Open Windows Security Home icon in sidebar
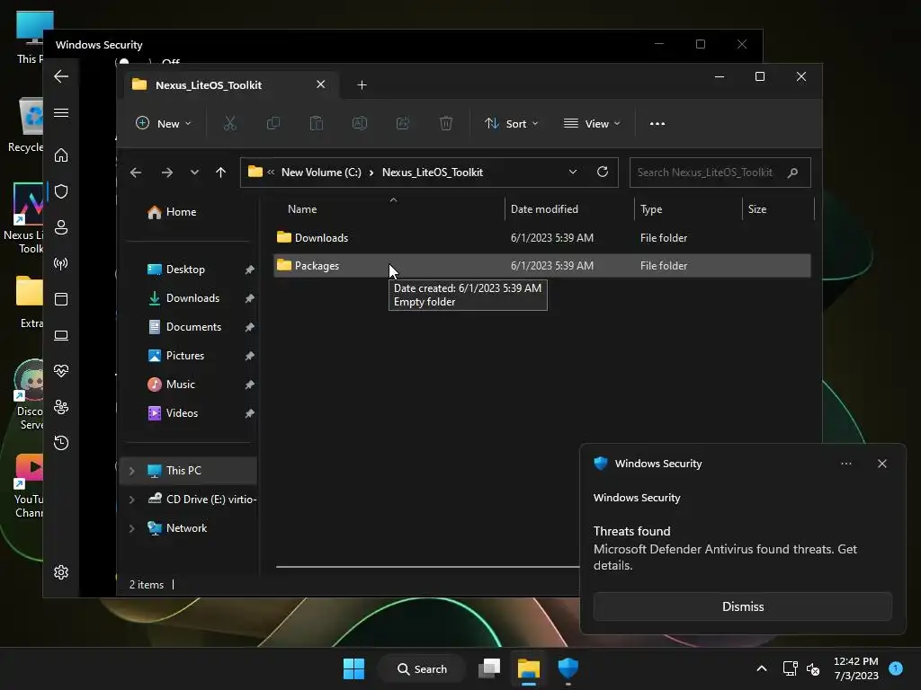Screen dimensions: 921x690 (61, 155)
